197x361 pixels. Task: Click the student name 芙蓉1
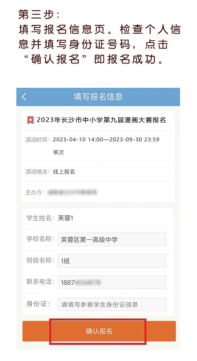point(65,218)
